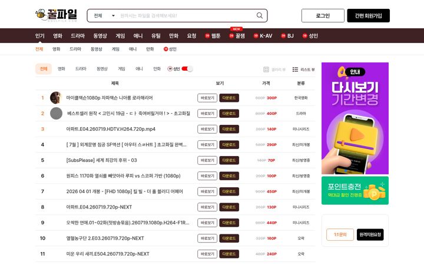
Task: Click 바로보기 for 2026 04 01 개봉 킬 빌 row
Action: pyautogui.click(x=207, y=191)
